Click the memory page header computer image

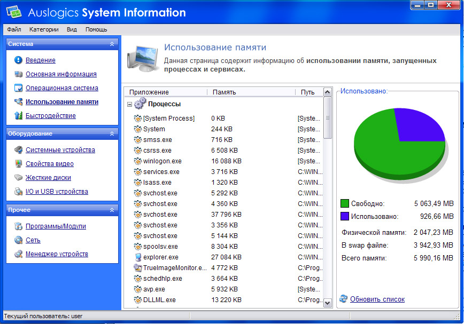point(143,59)
